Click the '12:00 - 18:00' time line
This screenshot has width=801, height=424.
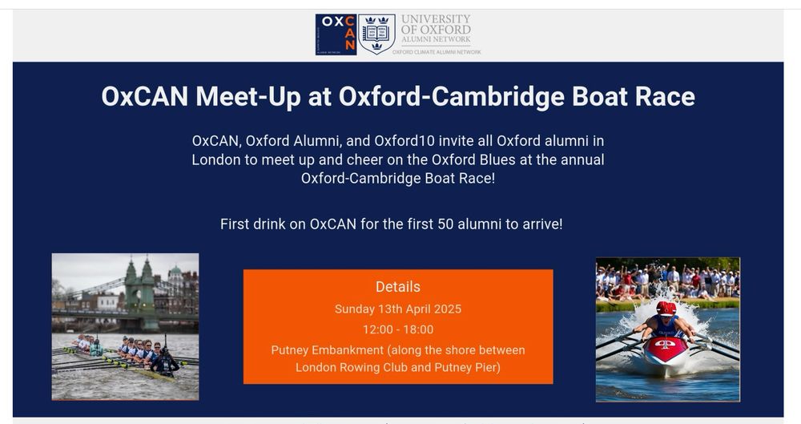click(x=398, y=329)
